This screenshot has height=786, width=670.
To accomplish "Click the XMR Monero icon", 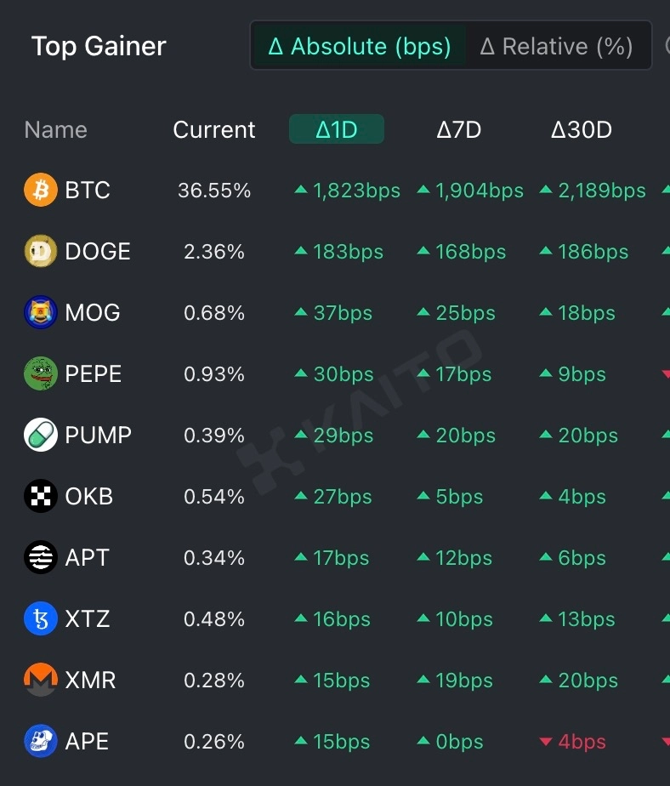I will tap(40, 681).
